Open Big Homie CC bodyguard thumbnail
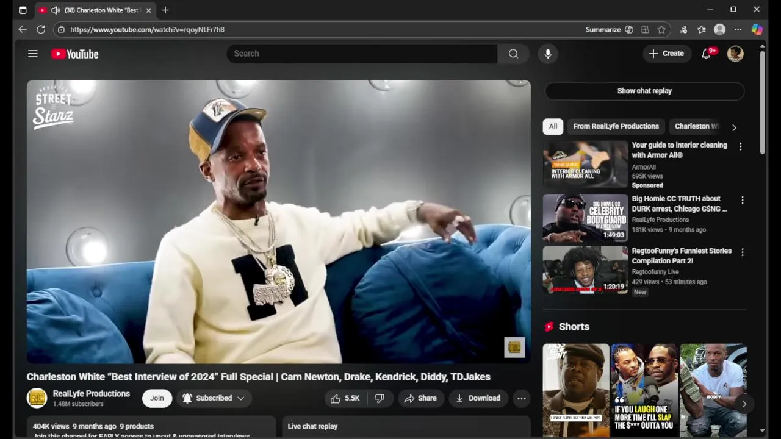Screen dimensions: 781x439 click(x=585, y=218)
